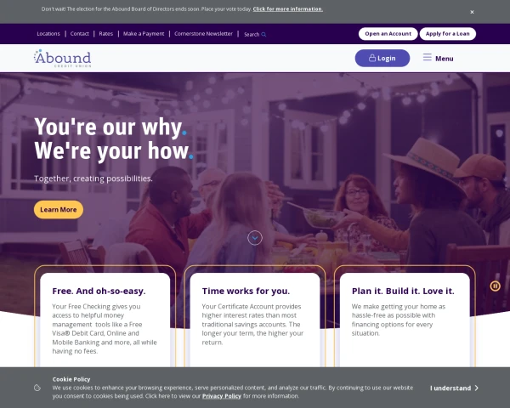Click the Abound Credit Union logo
510x408 pixels.
(62, 59)
